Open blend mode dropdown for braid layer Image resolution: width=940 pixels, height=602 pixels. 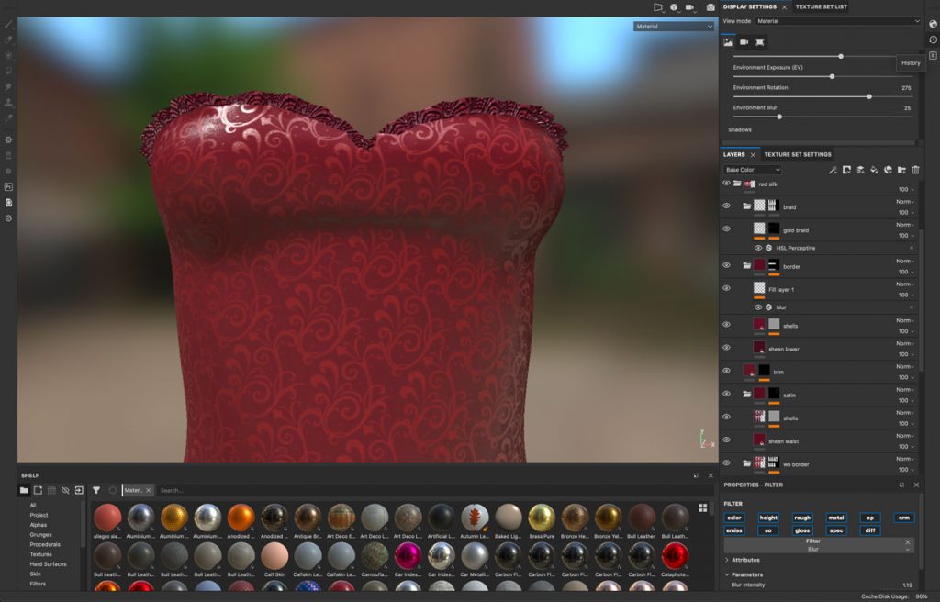tap(904, 202)
